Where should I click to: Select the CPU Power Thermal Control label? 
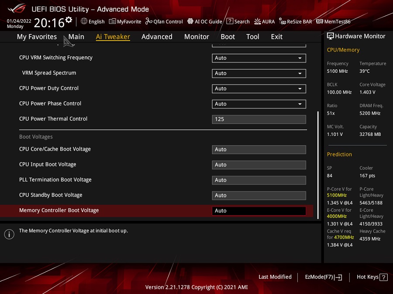(x=53, y=119)
